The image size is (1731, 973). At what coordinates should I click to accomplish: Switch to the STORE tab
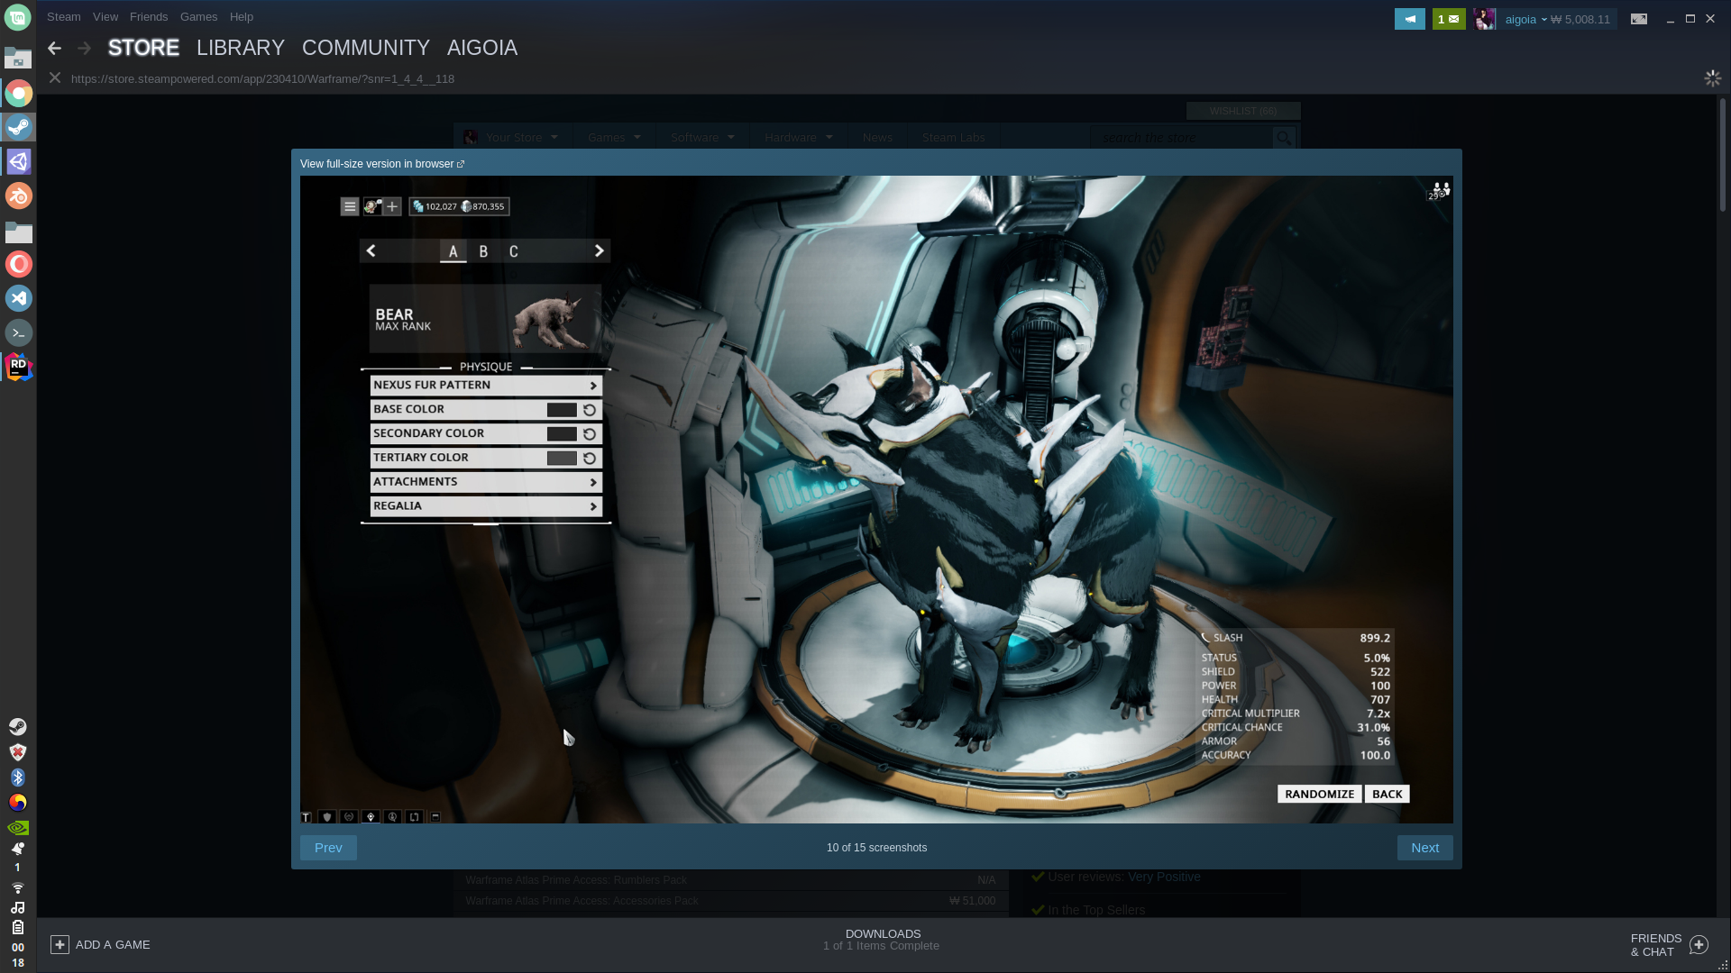pos(143,48)
